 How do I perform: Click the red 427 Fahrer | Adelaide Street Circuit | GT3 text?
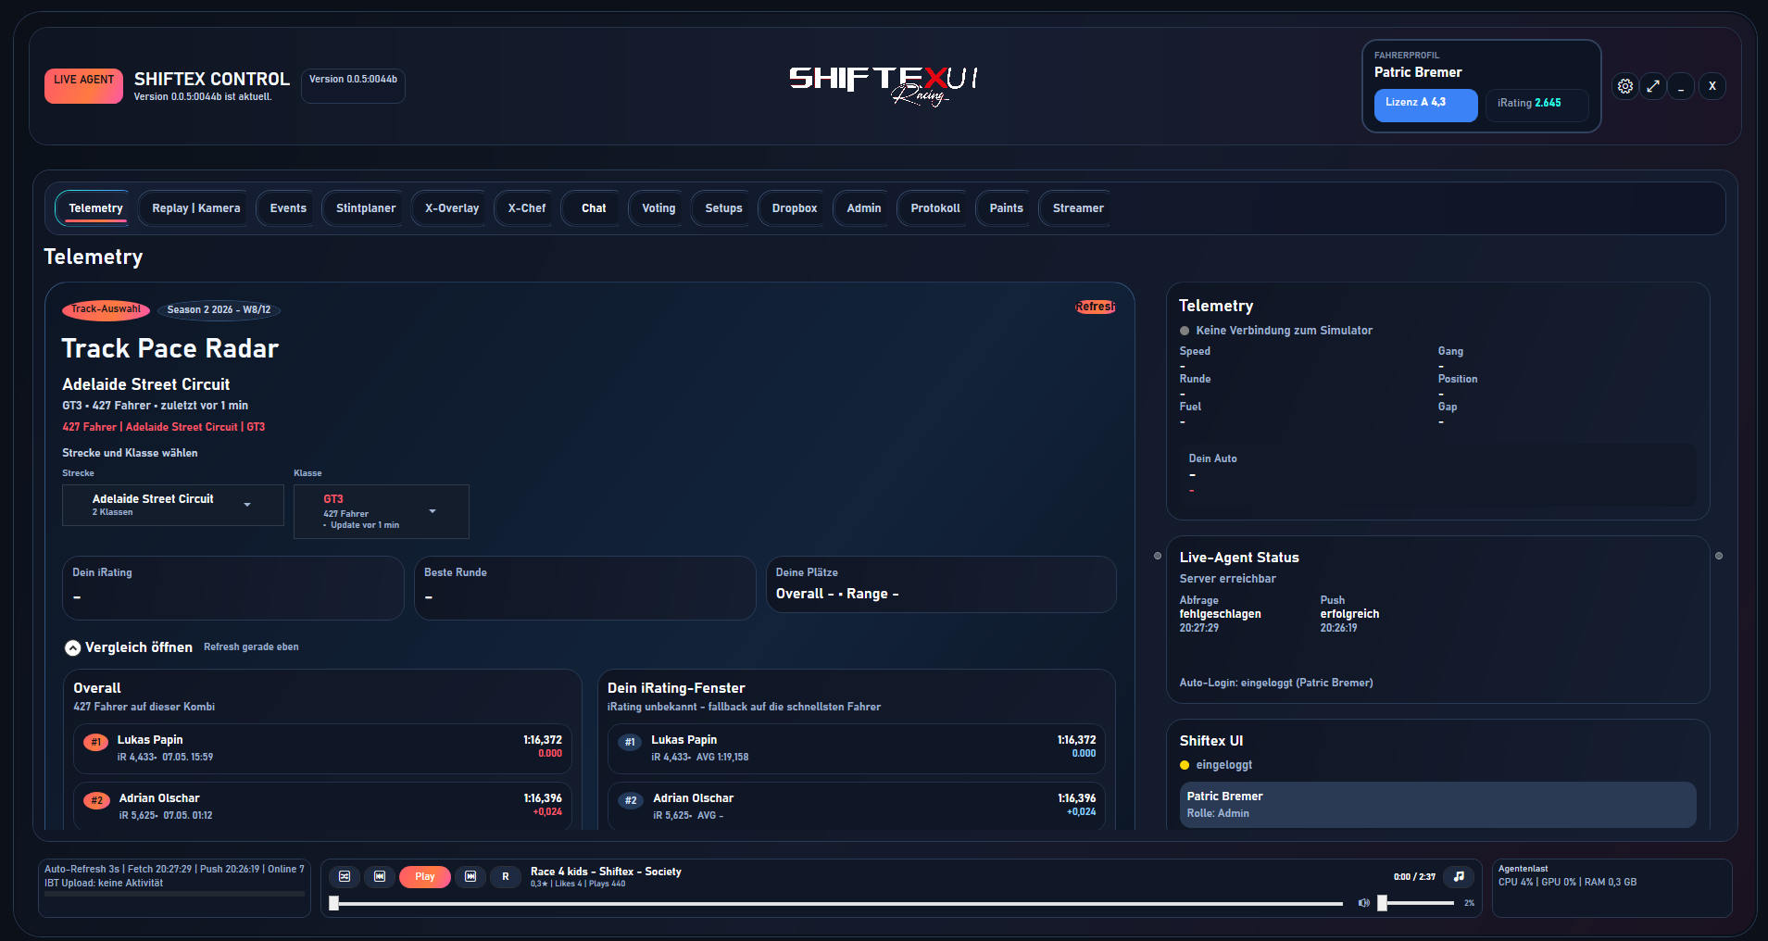163,427
